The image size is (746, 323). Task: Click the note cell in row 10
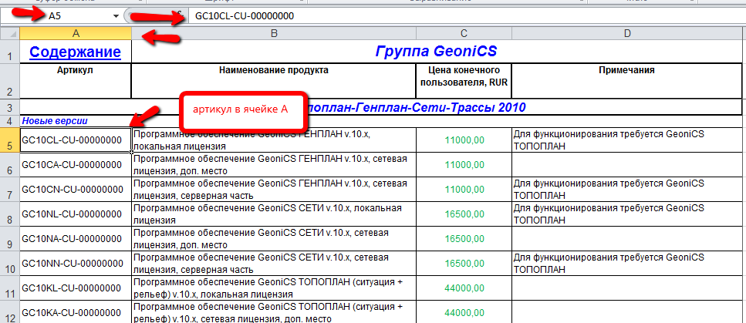[x=627, y=264]
